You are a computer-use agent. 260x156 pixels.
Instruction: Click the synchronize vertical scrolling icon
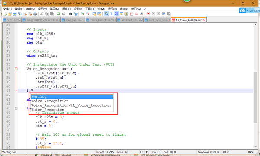(x=94, y=14)
